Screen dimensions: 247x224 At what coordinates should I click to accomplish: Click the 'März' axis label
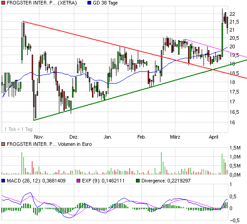175,137
